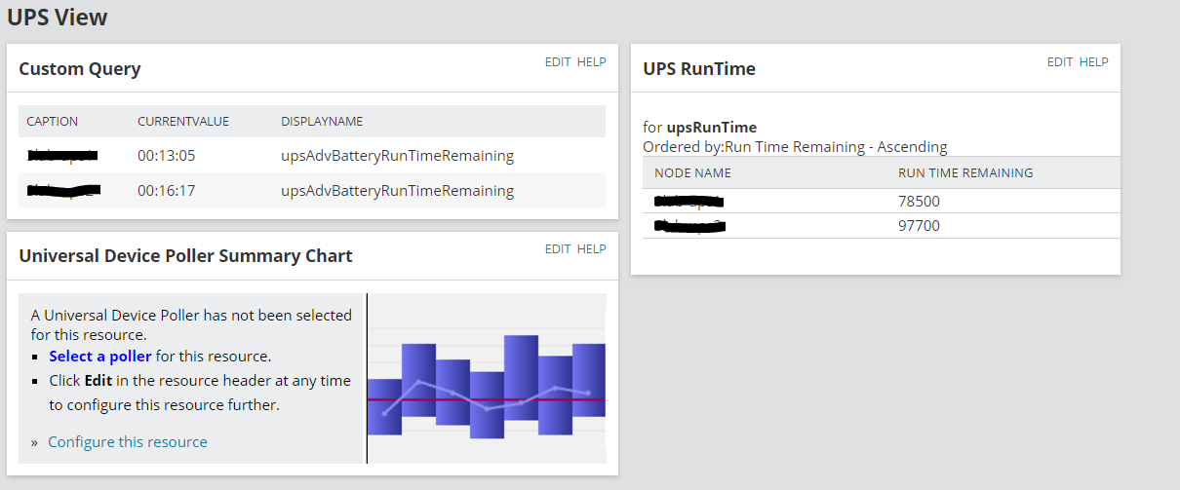Open Help for UPS RunTime panel
Screen dimensions: 1180x490
tap(1093, 62)
